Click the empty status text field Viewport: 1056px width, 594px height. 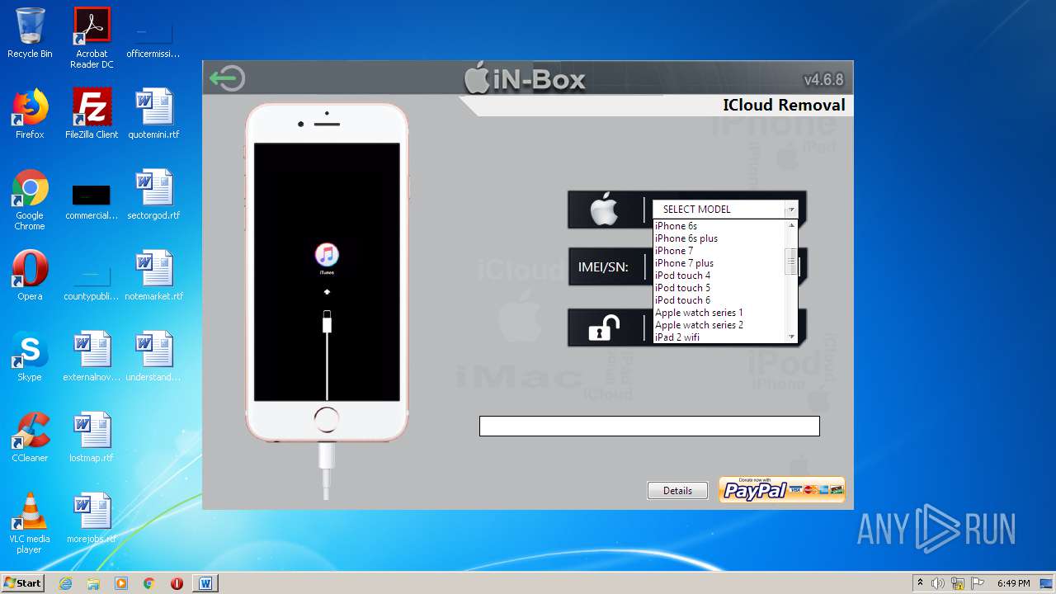coord(649,426)
